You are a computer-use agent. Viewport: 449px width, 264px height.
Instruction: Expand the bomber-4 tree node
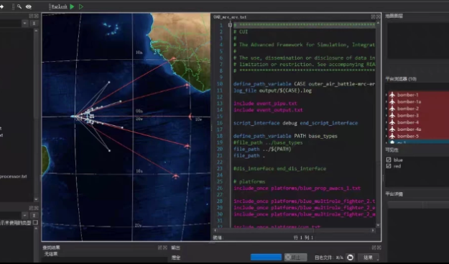click(386, 122)
